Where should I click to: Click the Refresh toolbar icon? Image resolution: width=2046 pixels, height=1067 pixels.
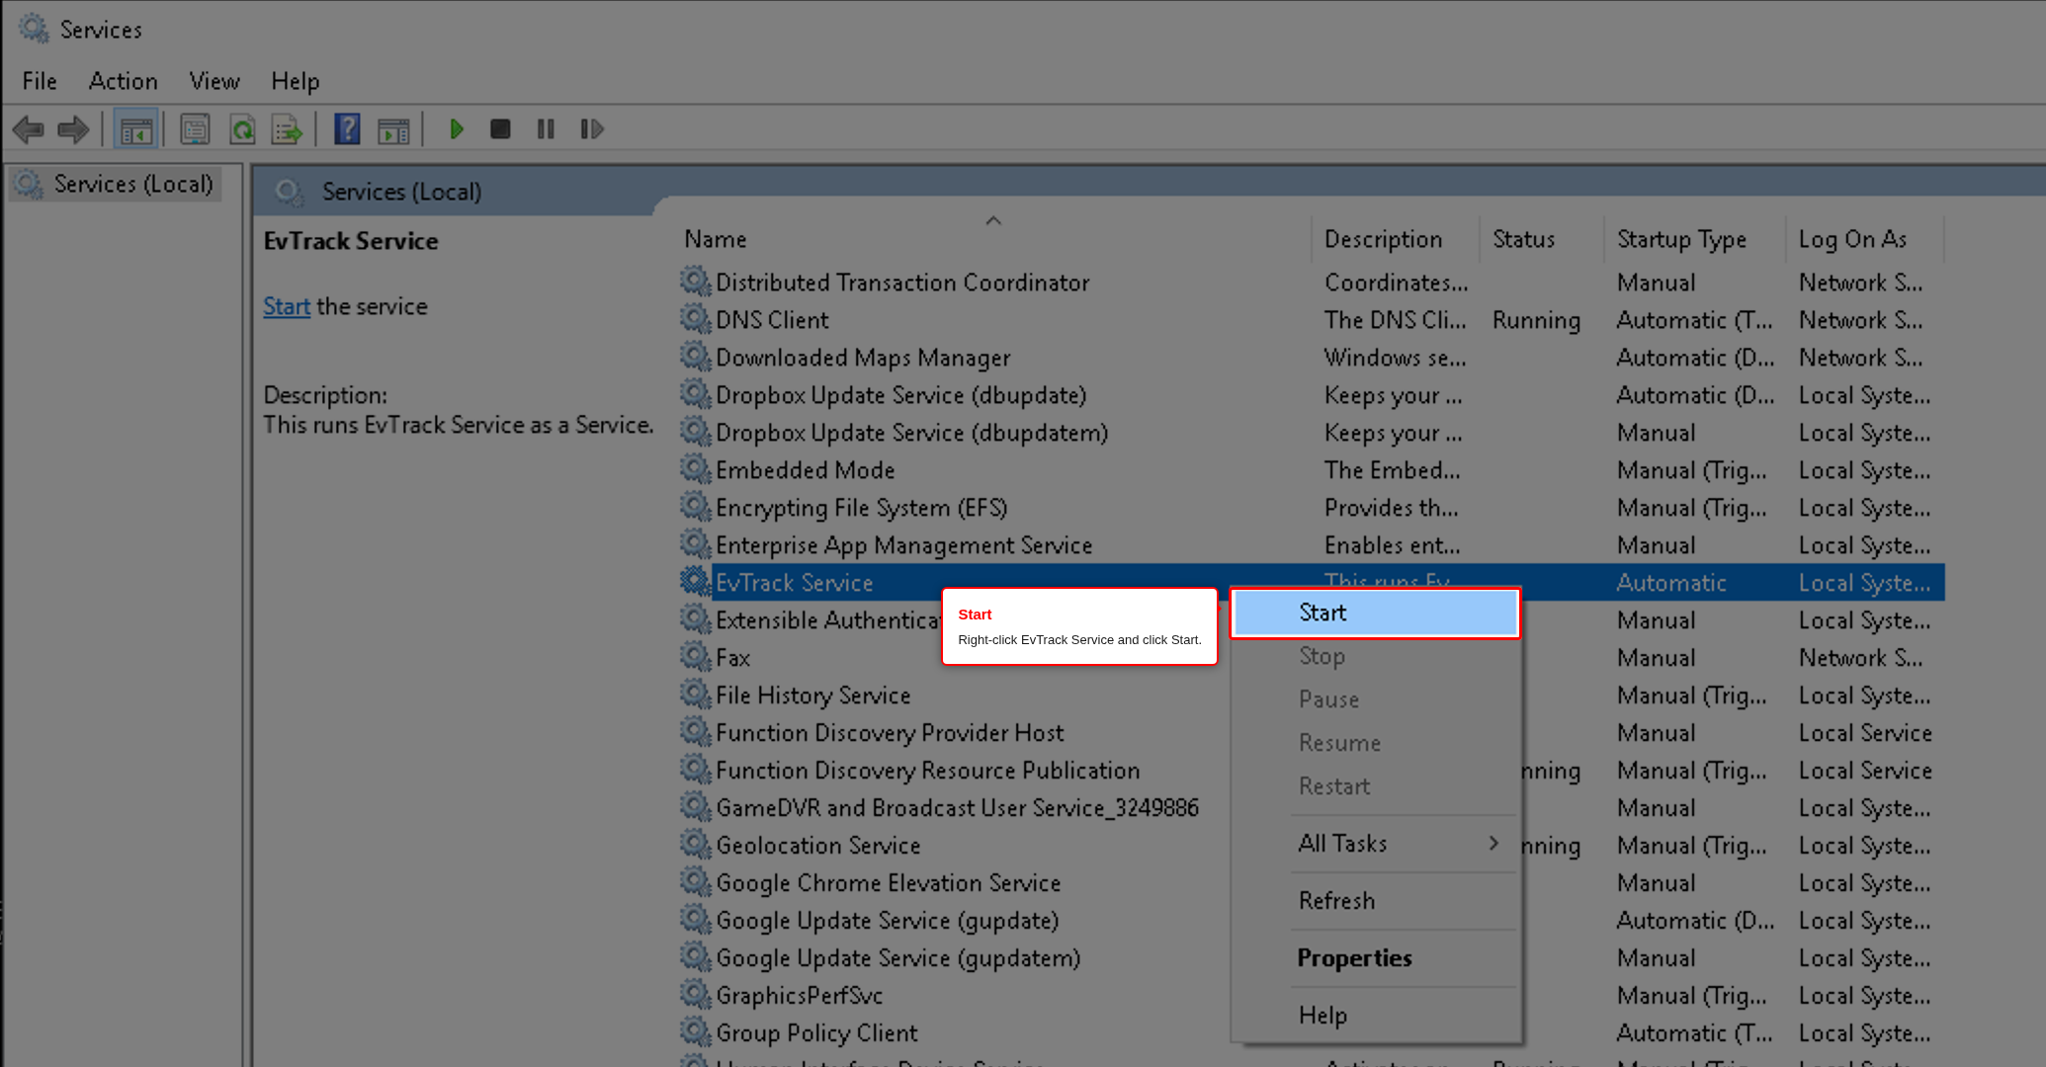(242, 129)
